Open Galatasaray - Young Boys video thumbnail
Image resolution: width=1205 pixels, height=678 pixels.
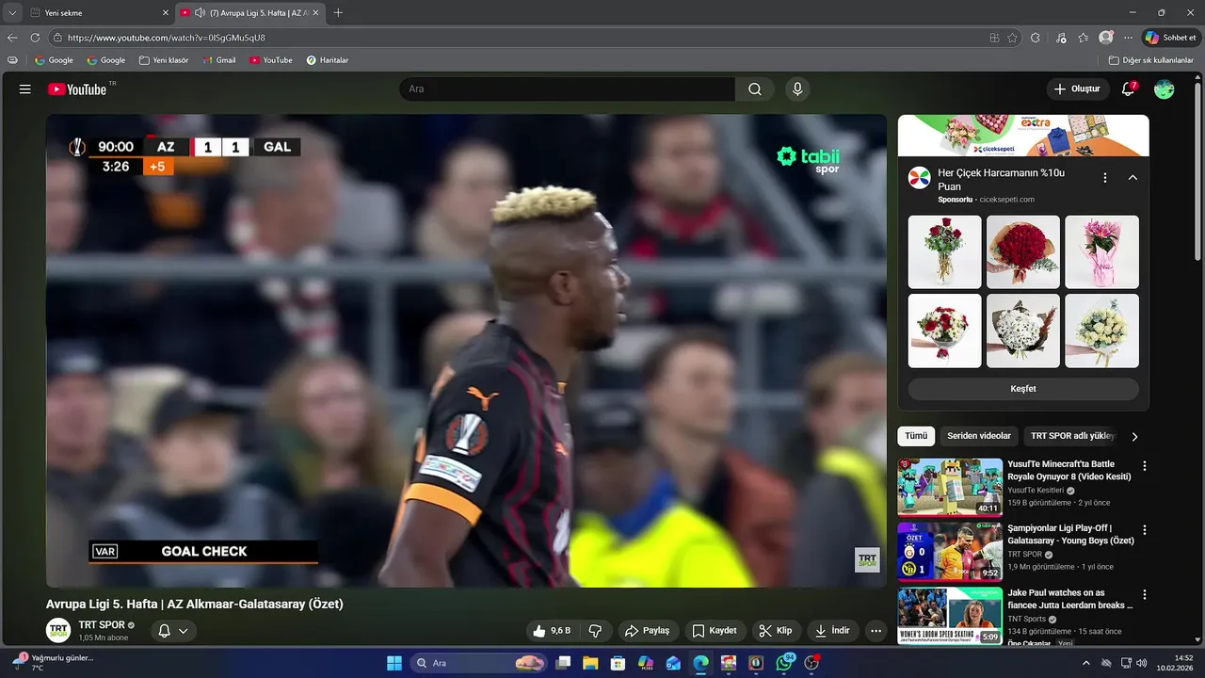tap(950, 552)
